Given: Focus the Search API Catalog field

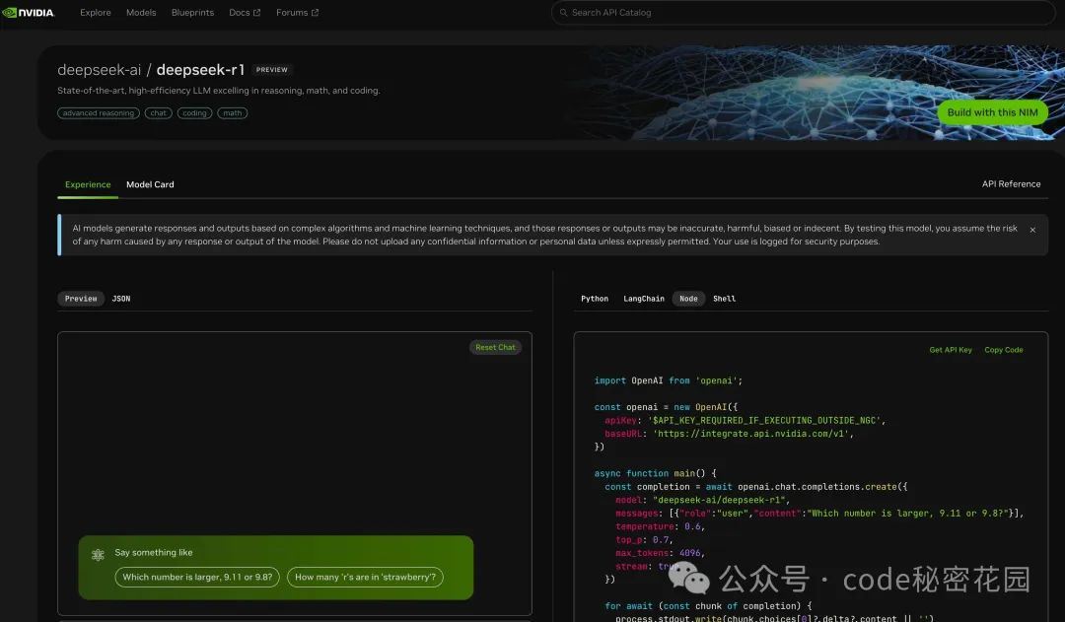Looking at the screenshot, I should 804,13.
